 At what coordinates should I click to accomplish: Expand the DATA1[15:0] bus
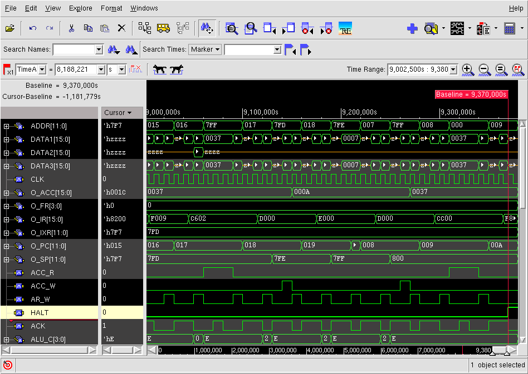(x=6, y=139)
